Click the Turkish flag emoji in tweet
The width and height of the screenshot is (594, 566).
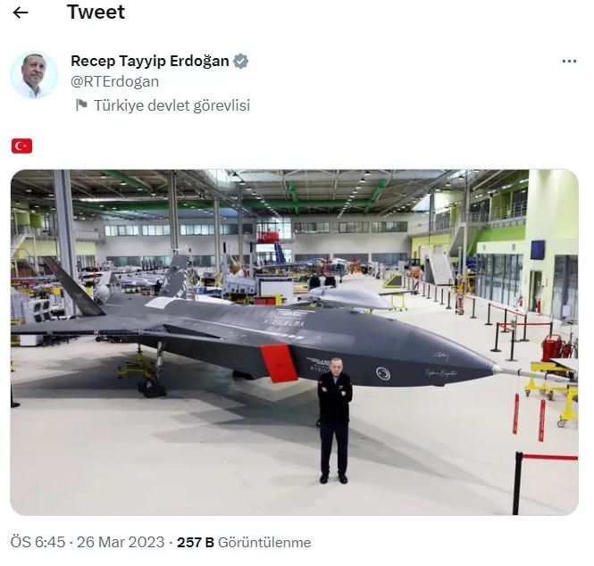pyautogui.click(x=22, y=146)
